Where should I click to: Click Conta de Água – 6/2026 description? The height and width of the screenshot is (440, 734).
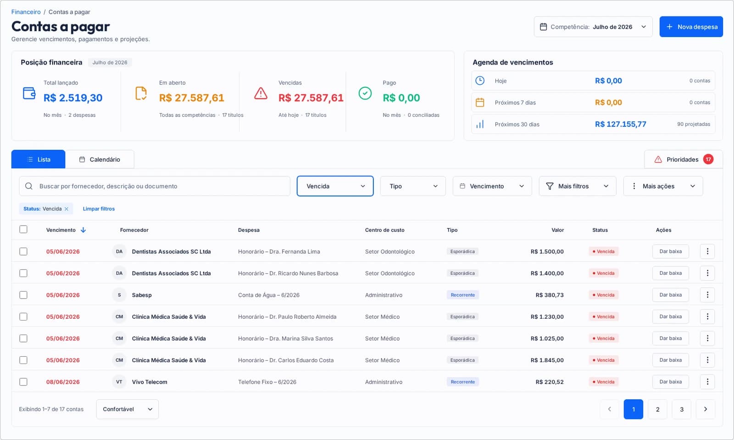[269, 295]
